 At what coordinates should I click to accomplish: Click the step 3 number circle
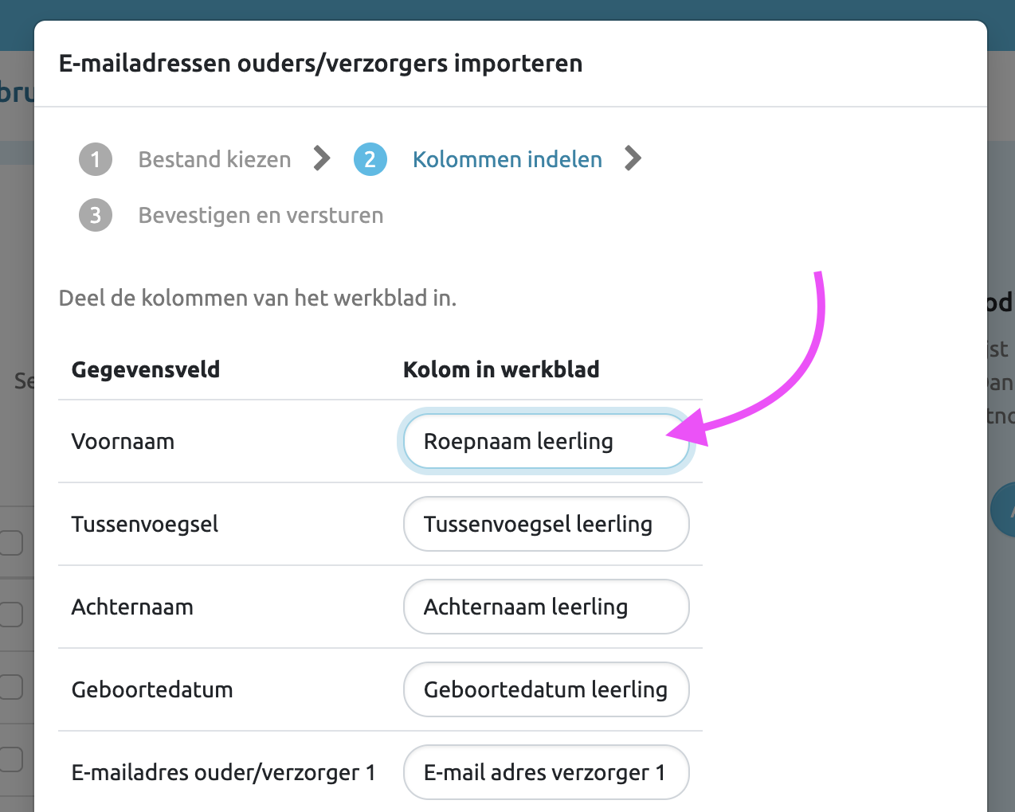tap(96, 215)
